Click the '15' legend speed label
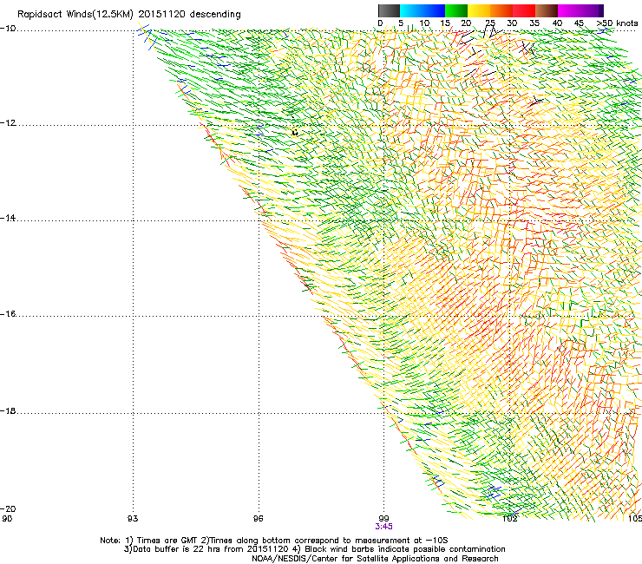The width and height of the screenshot is (642, 564). tap(445, 23)
